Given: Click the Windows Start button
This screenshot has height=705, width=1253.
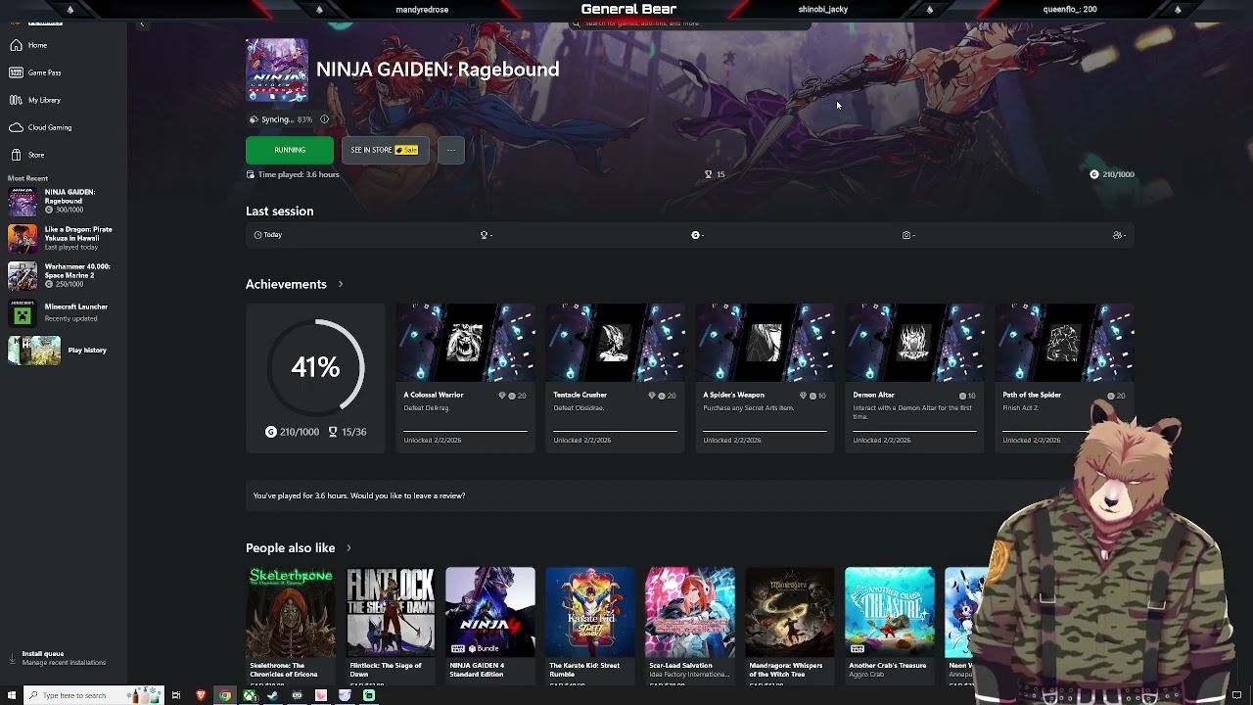Looking at the screenshot, I should [12, 695].
